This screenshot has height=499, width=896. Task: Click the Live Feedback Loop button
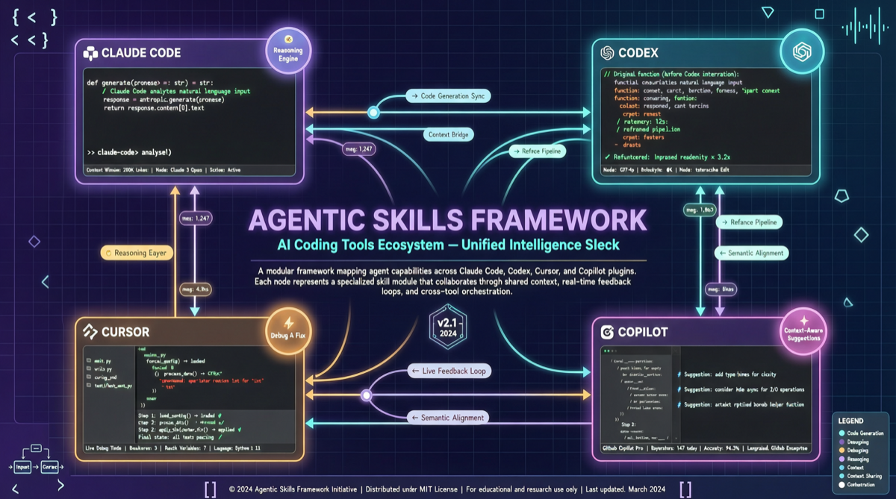[x=448, y=371]
